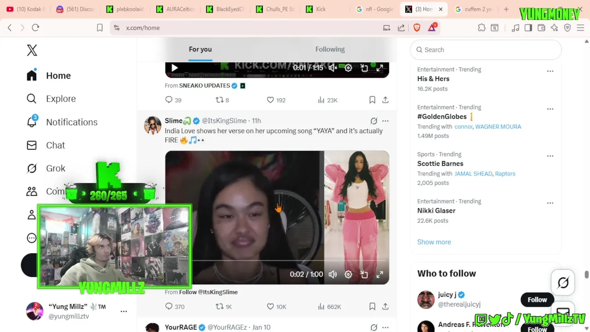Reply to Slime post with 370 replies
This screenshot has width=590, height=332.
[x=175, y=307]
